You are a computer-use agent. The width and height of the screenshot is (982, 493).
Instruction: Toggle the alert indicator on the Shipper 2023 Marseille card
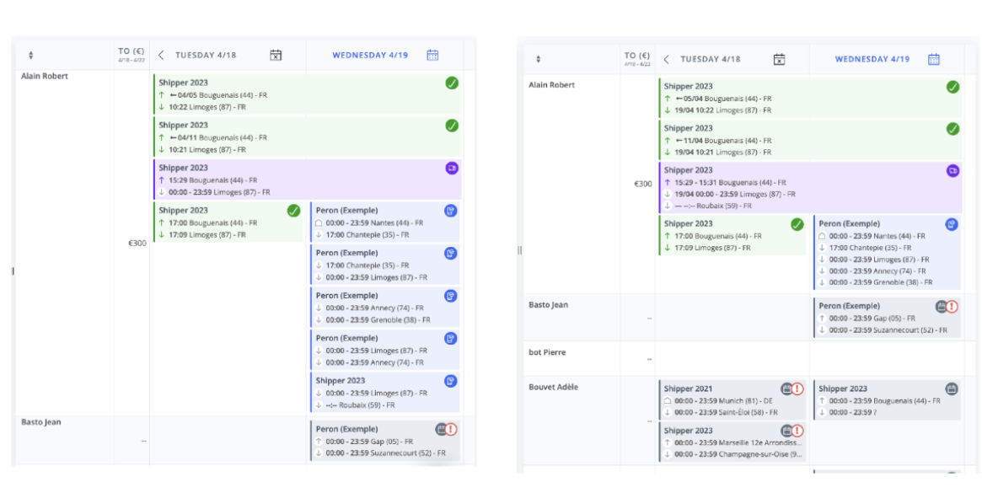[799, 430]
